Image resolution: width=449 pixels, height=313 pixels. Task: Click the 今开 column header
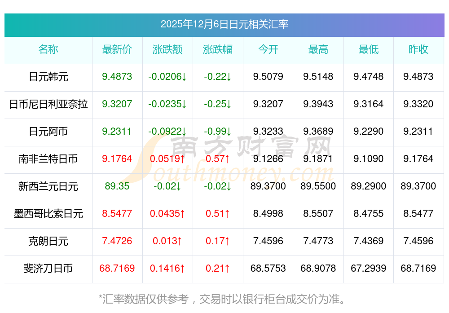point(268,49)
